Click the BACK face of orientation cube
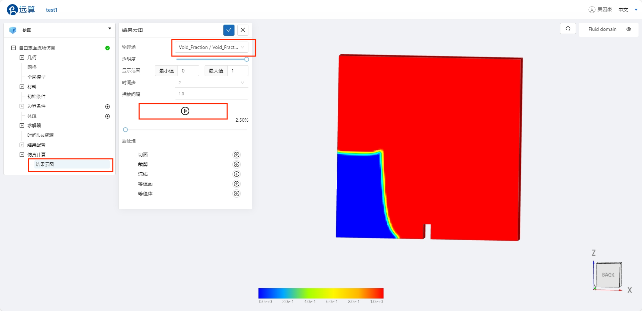The width and height of the screenshot is (642, 311). pyautogui.click(x=608, y=275)
